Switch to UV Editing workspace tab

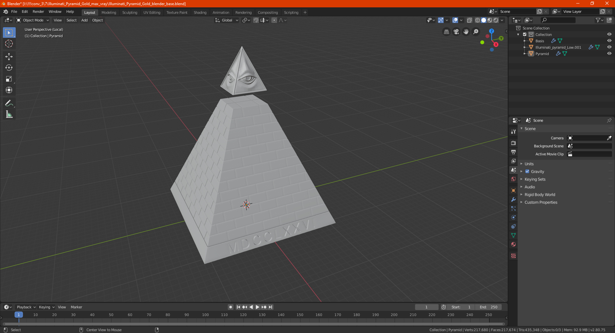point(152,12)
